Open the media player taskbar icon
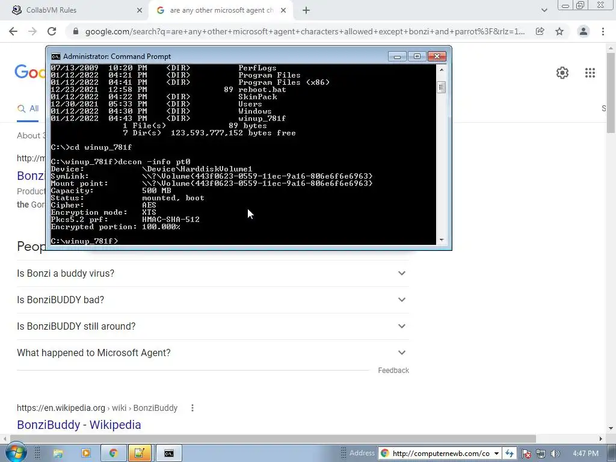Viewport: 616px width, 462px height. 85,454
